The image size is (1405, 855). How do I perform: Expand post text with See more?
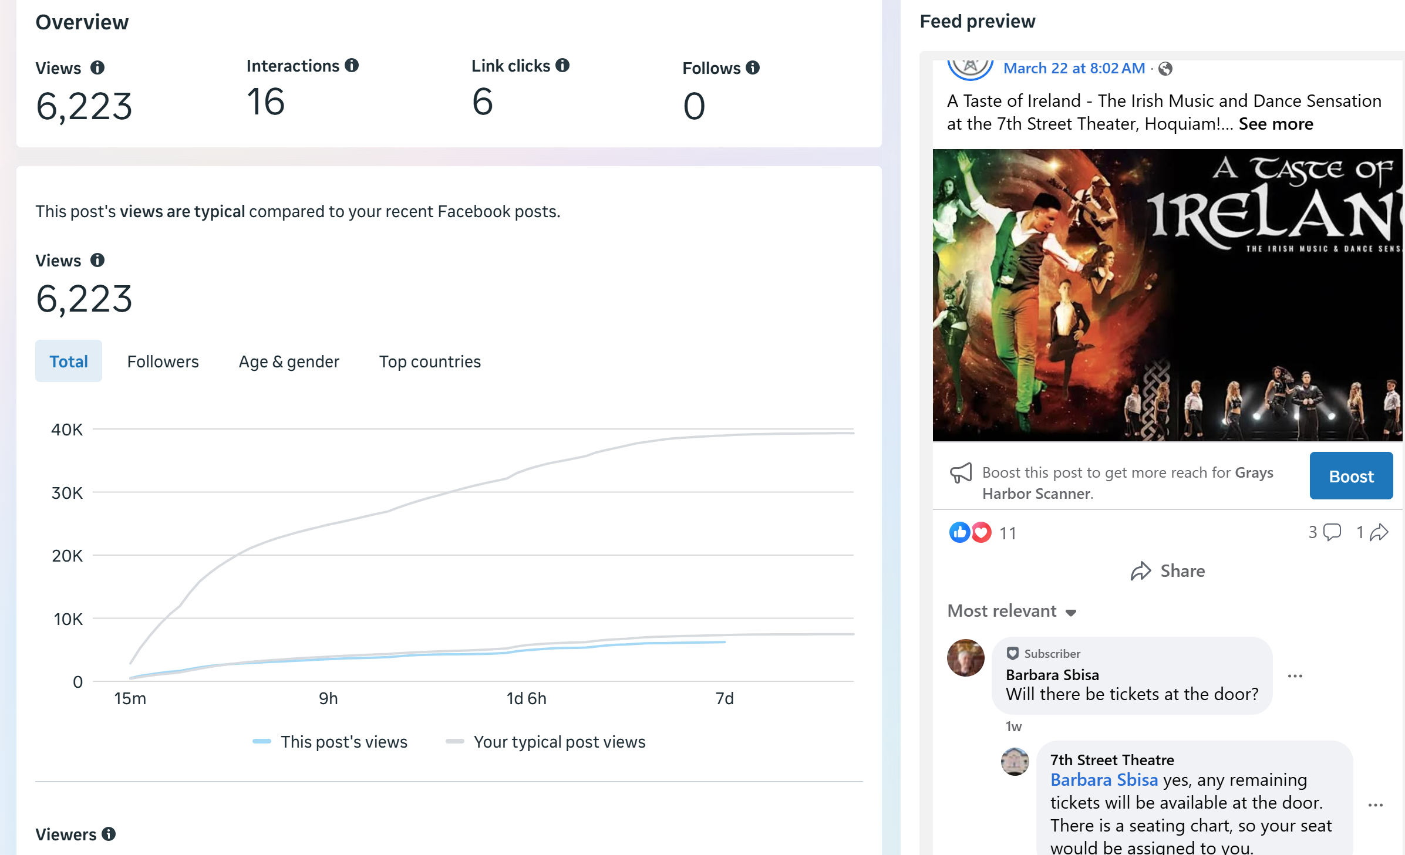[x=1275, y=124]
